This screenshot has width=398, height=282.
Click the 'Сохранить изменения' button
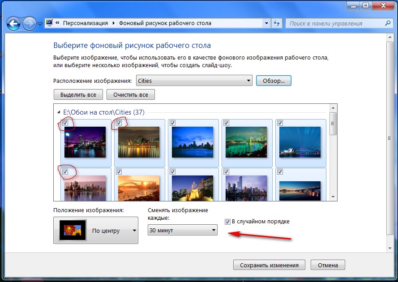(x=269, y=265)
